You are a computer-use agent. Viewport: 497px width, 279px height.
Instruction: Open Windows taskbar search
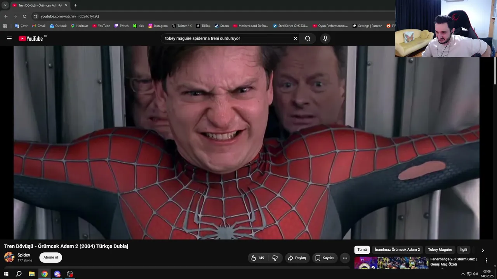click(x=19, y=274)
